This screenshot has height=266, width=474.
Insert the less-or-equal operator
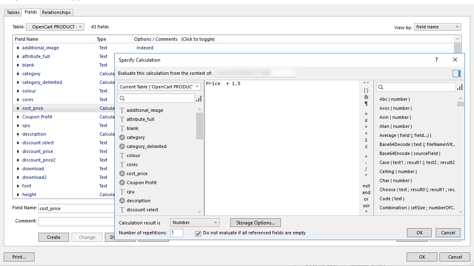(x=366, y=147)
